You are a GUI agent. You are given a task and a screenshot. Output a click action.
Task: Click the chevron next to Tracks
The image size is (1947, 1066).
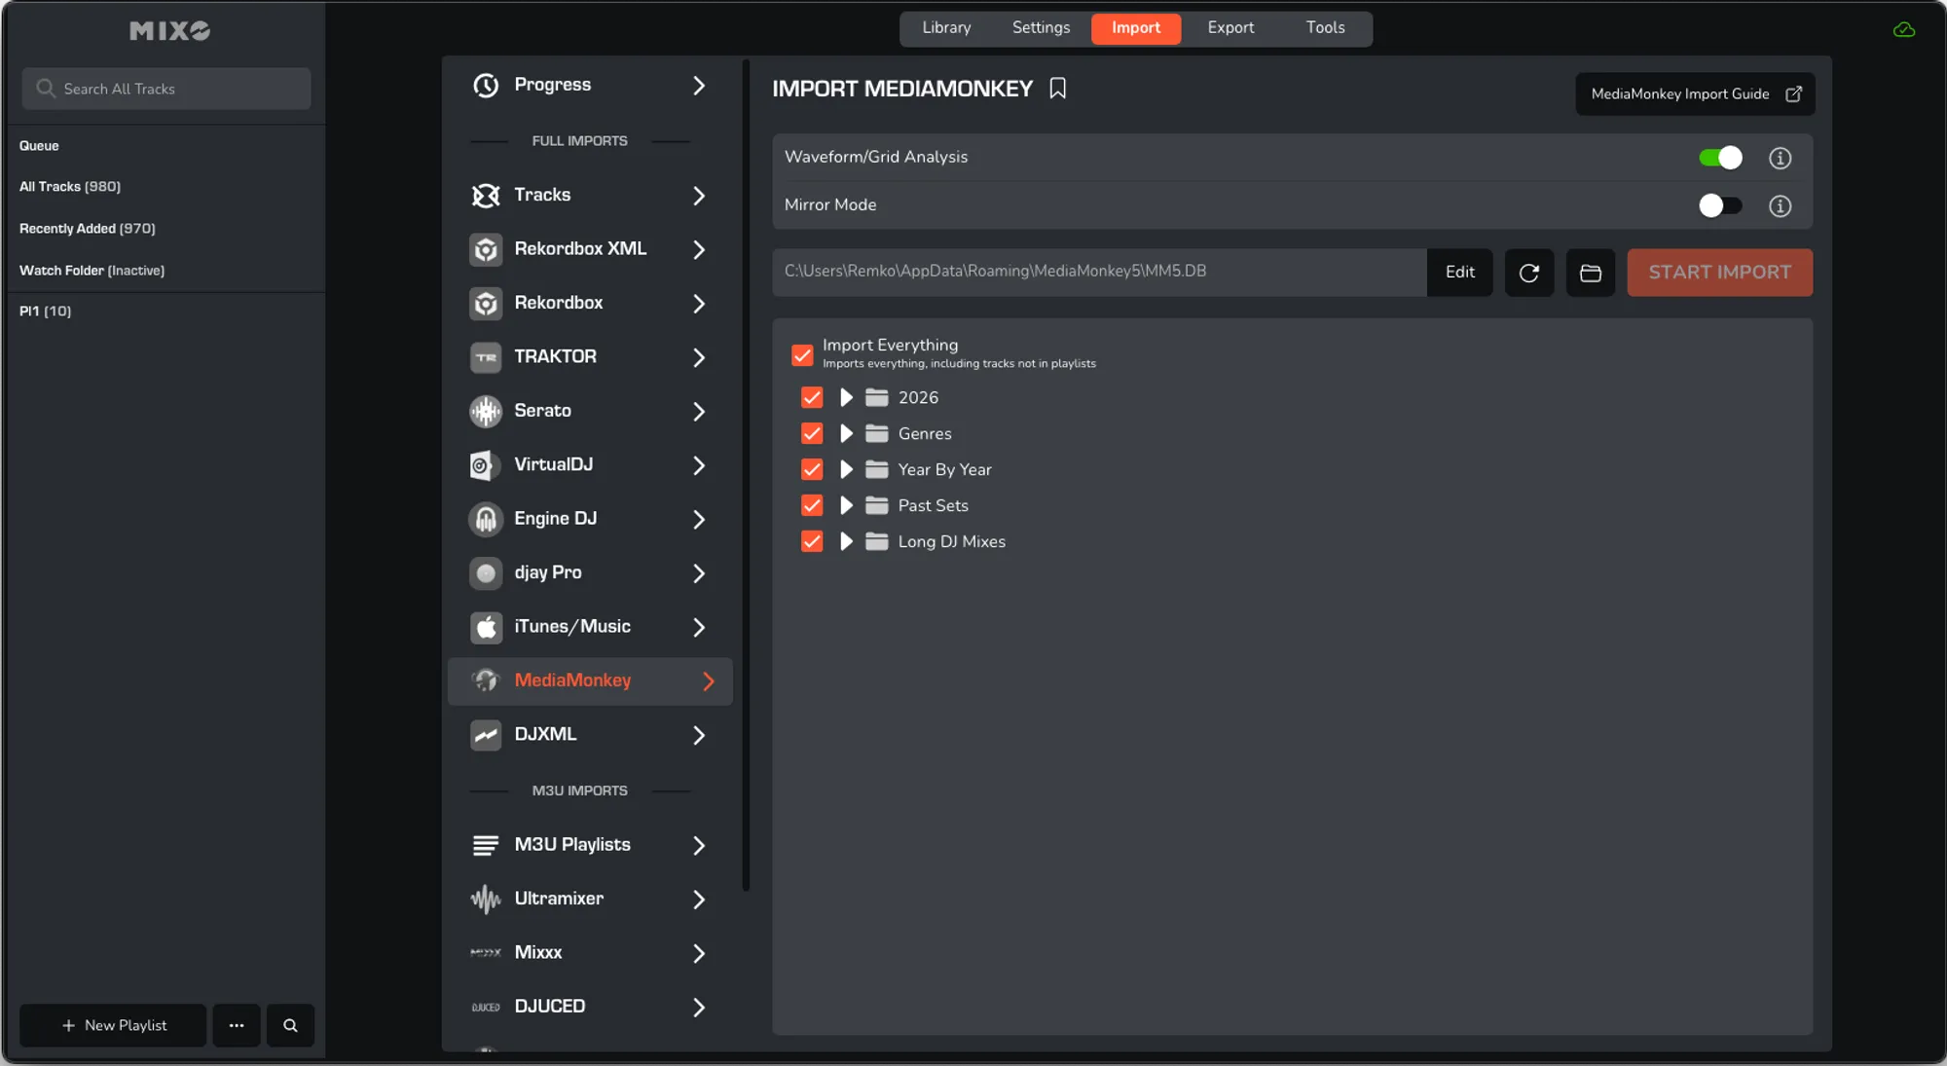click(699, 196)
